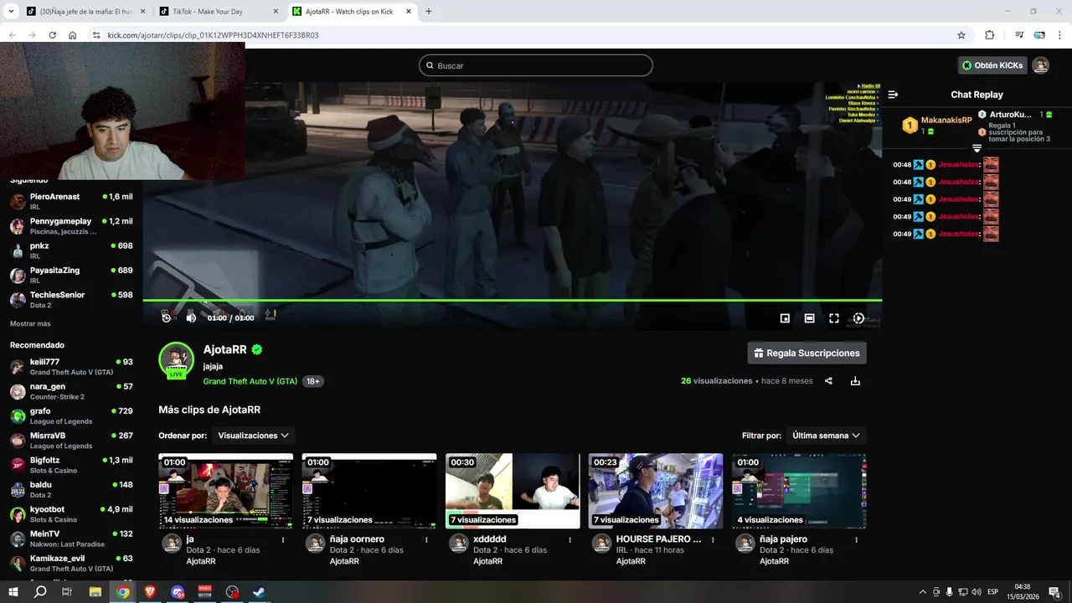Viewport: 1072px width, 603px height.
Task: Open the AjotaRR channel name link
Action: 224,349
